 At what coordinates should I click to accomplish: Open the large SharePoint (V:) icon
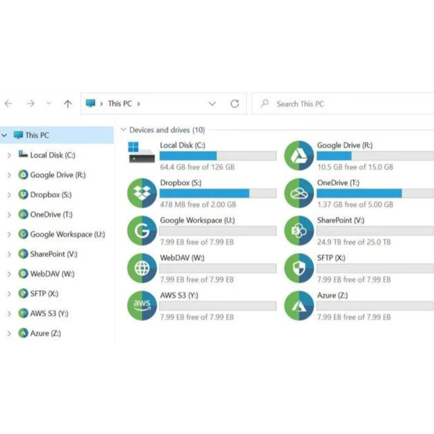[299, 231]
